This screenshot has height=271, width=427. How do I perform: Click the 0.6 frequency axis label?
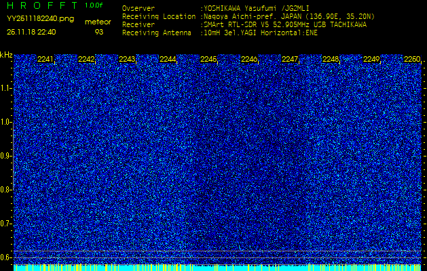coord(5,257)
